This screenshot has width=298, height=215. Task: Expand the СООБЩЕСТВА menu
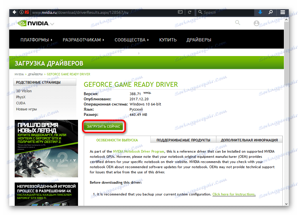click(x=132, y=40)
